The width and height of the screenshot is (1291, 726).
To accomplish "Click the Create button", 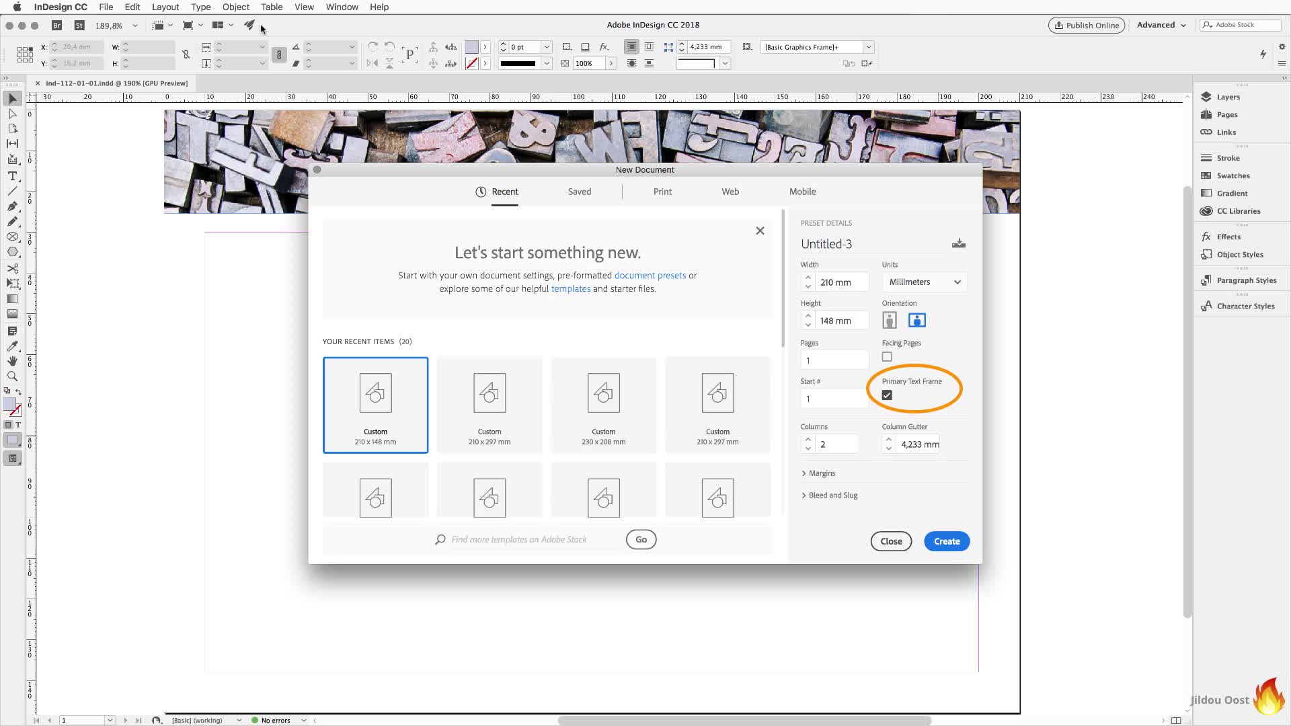I will point(947,541).
